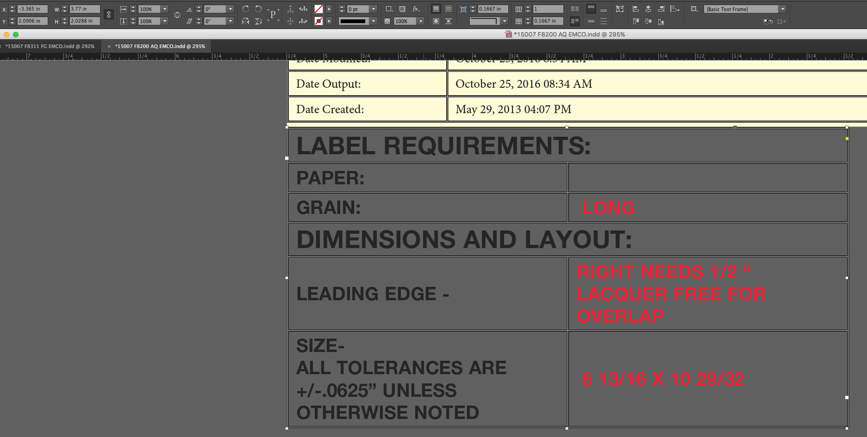Toggle balance columns icon
This screenshot has height=437, width=867.
(574, 9)
